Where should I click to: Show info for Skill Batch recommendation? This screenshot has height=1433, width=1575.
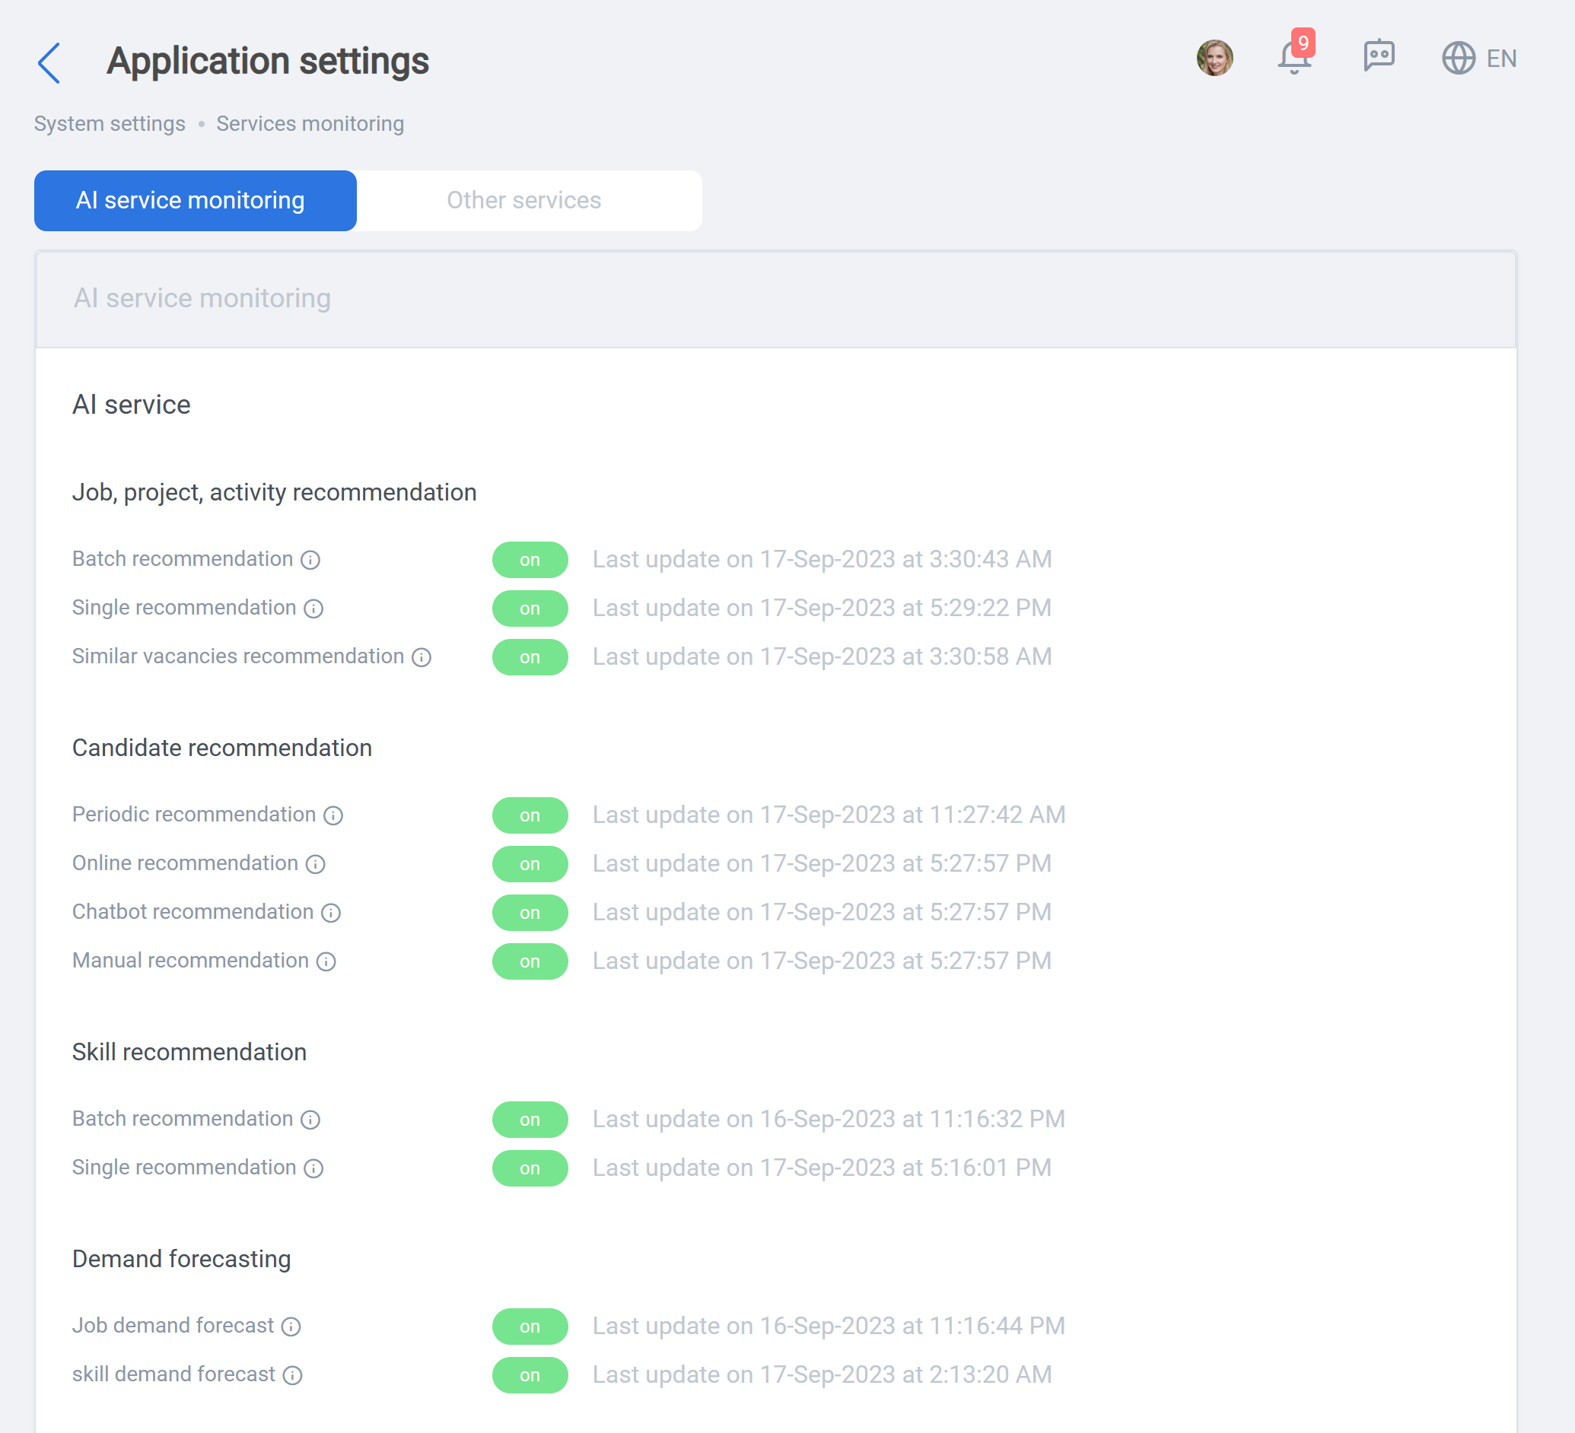click(x=311, y=1120)
